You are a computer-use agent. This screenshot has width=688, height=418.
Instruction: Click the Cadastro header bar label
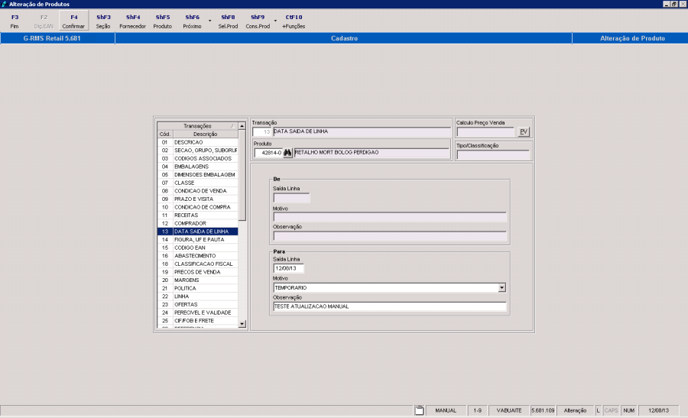click(344, 38)
